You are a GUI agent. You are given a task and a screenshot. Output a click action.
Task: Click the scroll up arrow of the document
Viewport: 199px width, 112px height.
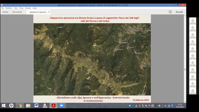(185, 16)
